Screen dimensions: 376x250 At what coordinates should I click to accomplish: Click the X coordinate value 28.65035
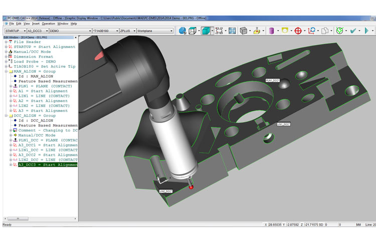pyautogui.click(x=275, y=224)
